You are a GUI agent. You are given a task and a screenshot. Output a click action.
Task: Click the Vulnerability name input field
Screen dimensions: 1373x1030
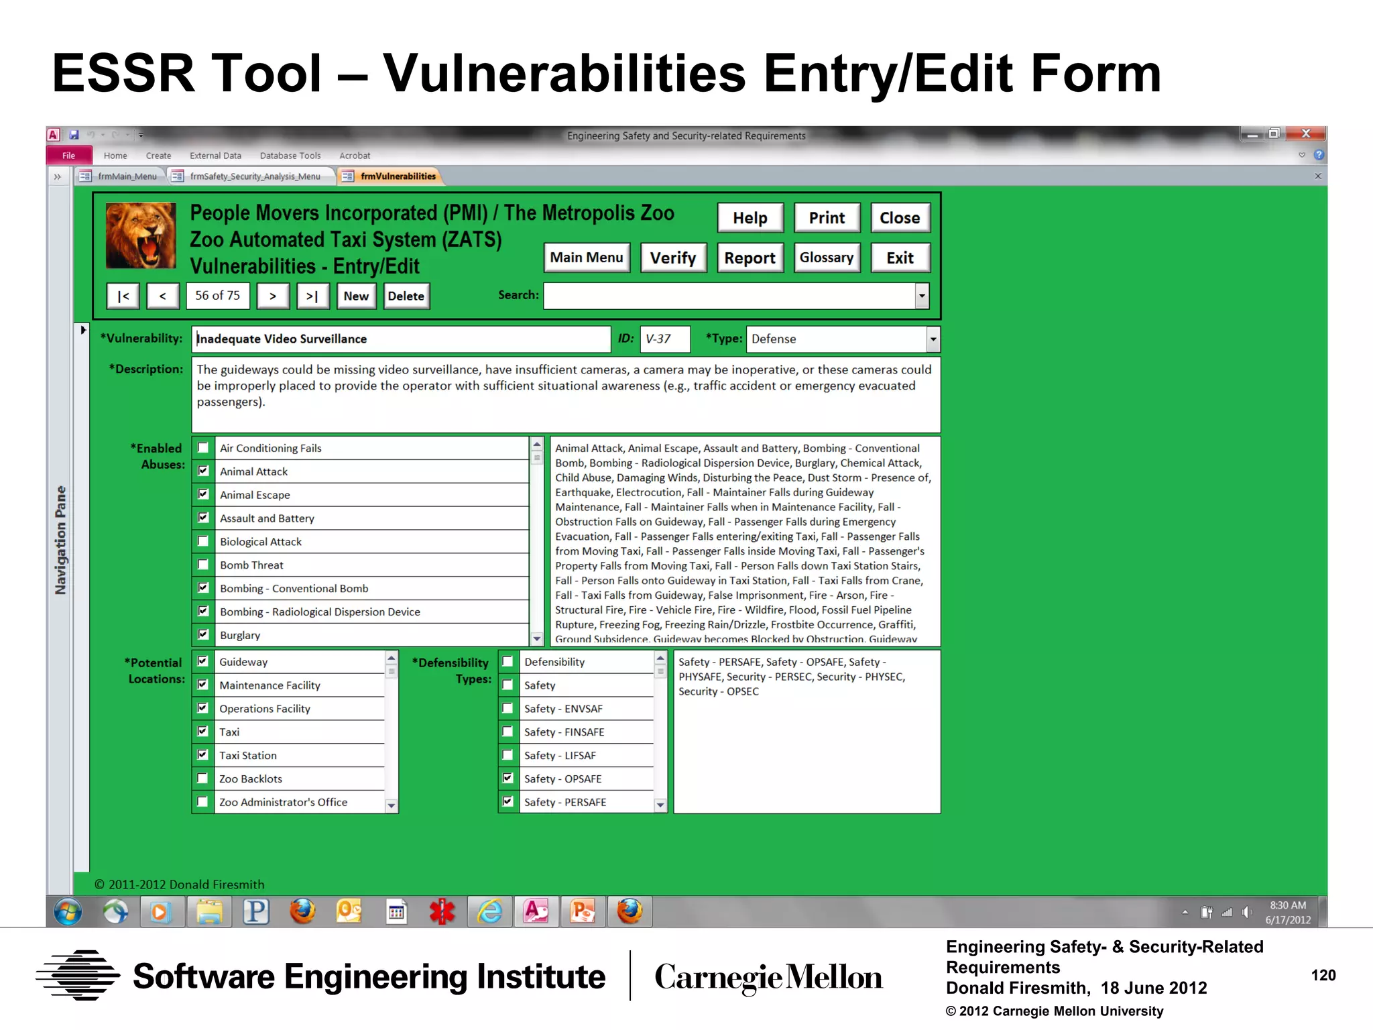point(401,339)
